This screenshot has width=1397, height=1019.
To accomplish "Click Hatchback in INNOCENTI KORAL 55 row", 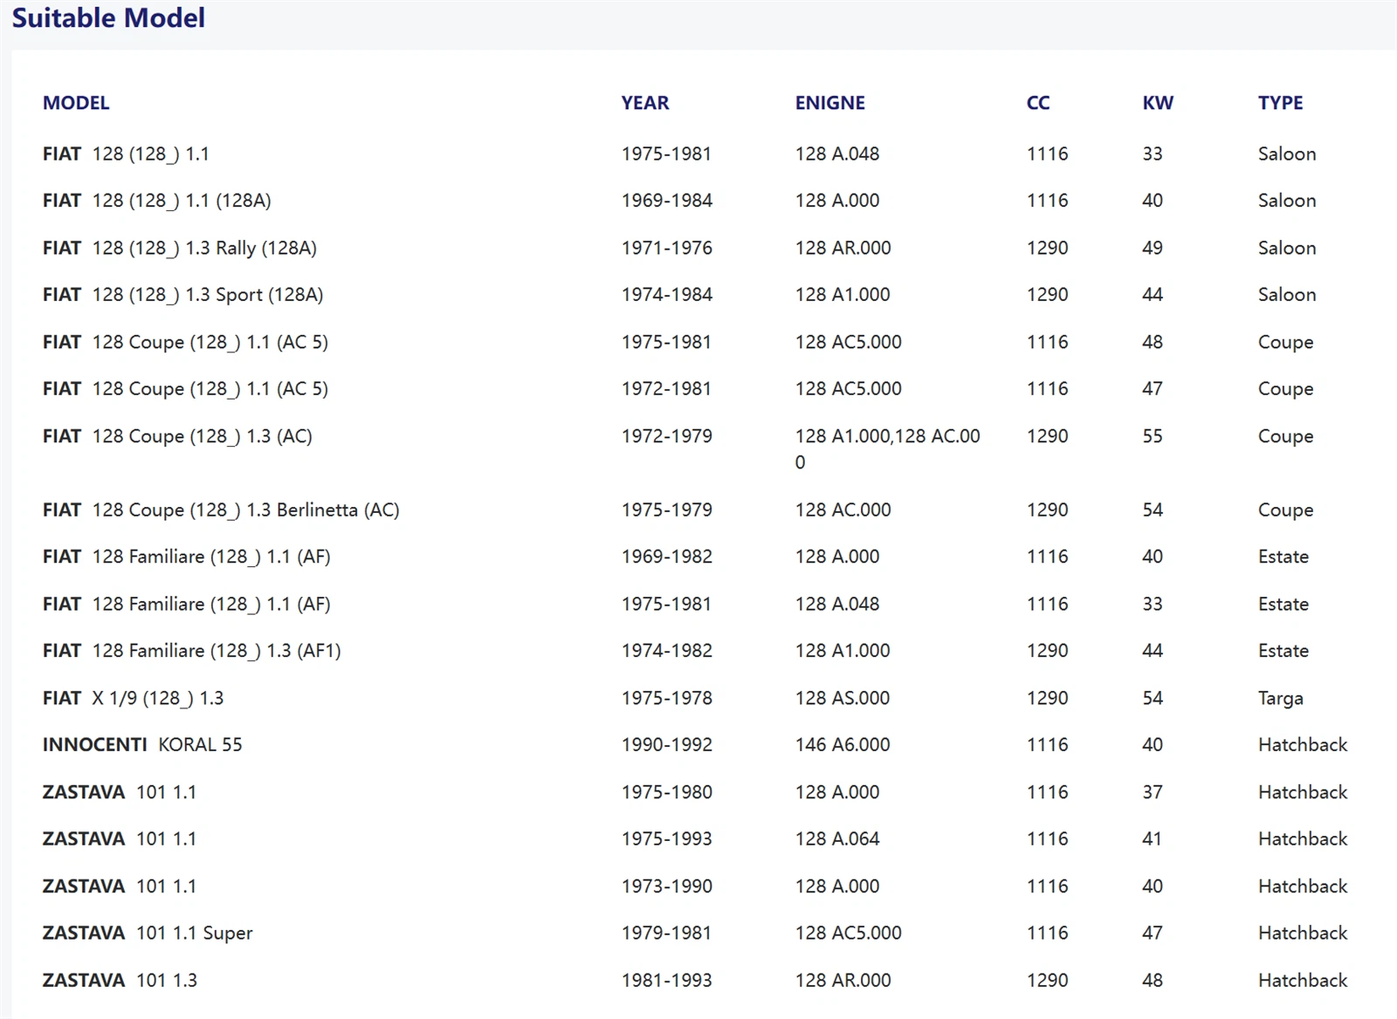I will point(1303,745).
